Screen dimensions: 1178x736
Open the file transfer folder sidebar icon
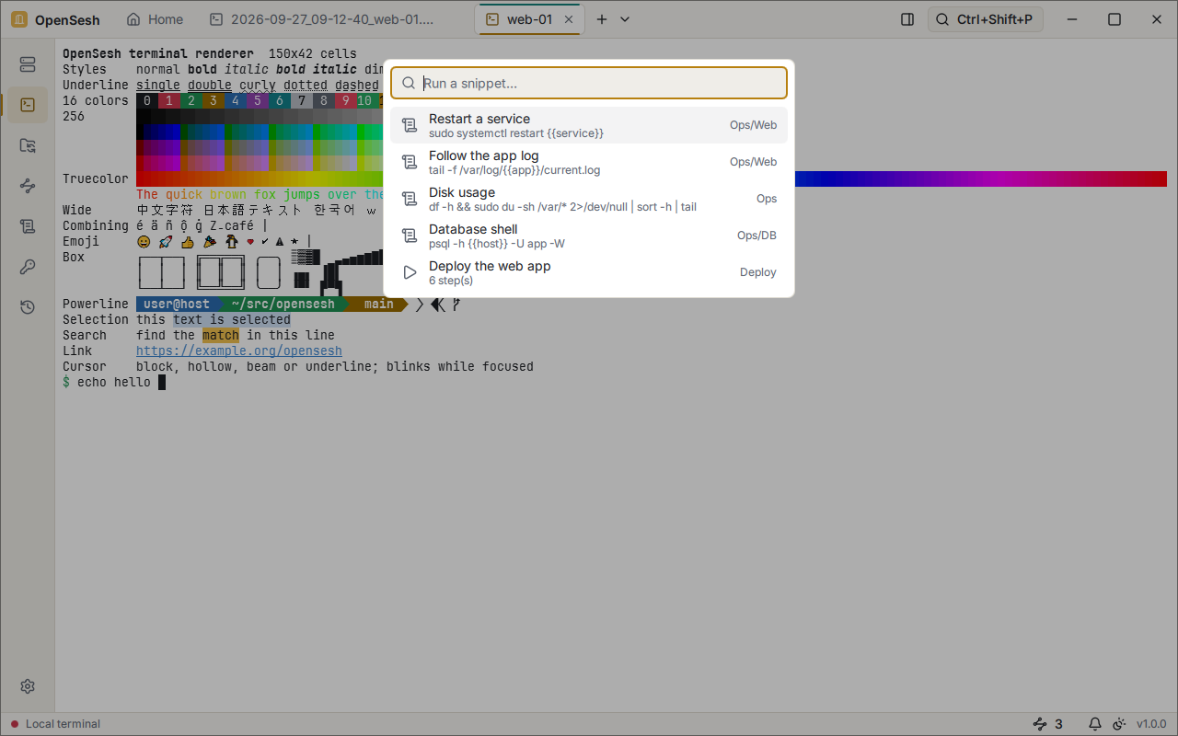coord(28,145)
